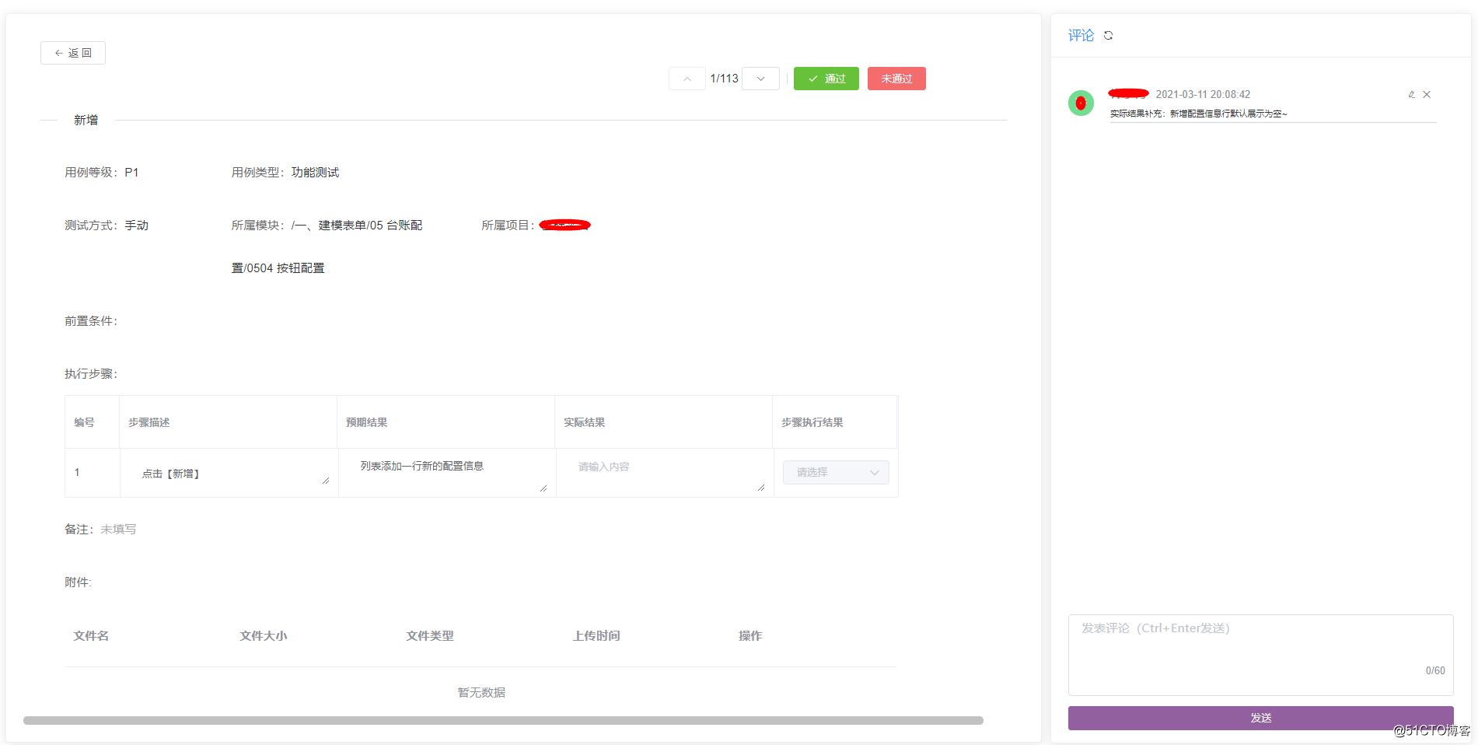The image size is (1478, 745).
Task: Click the 1/113 page counter
Action: tap(724, 79)
